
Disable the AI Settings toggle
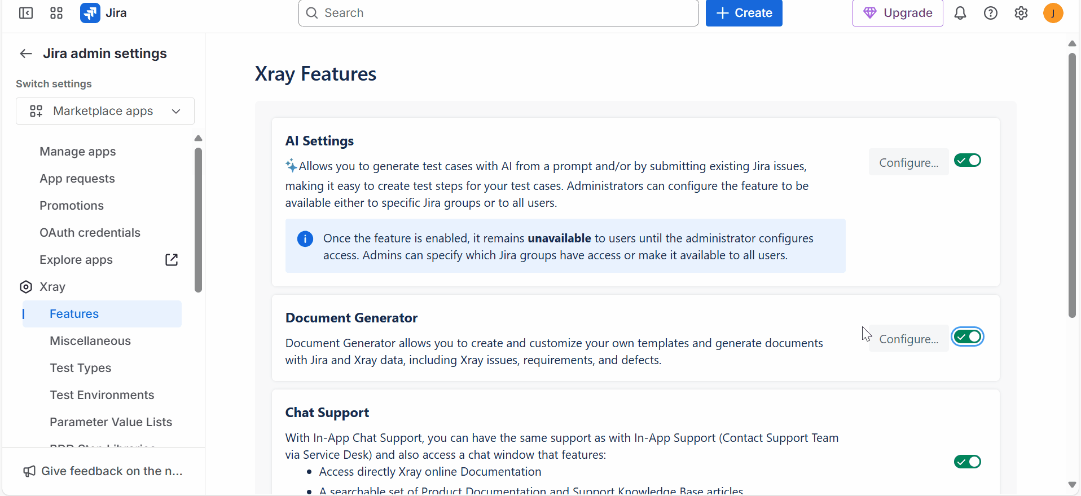(968, 161)
